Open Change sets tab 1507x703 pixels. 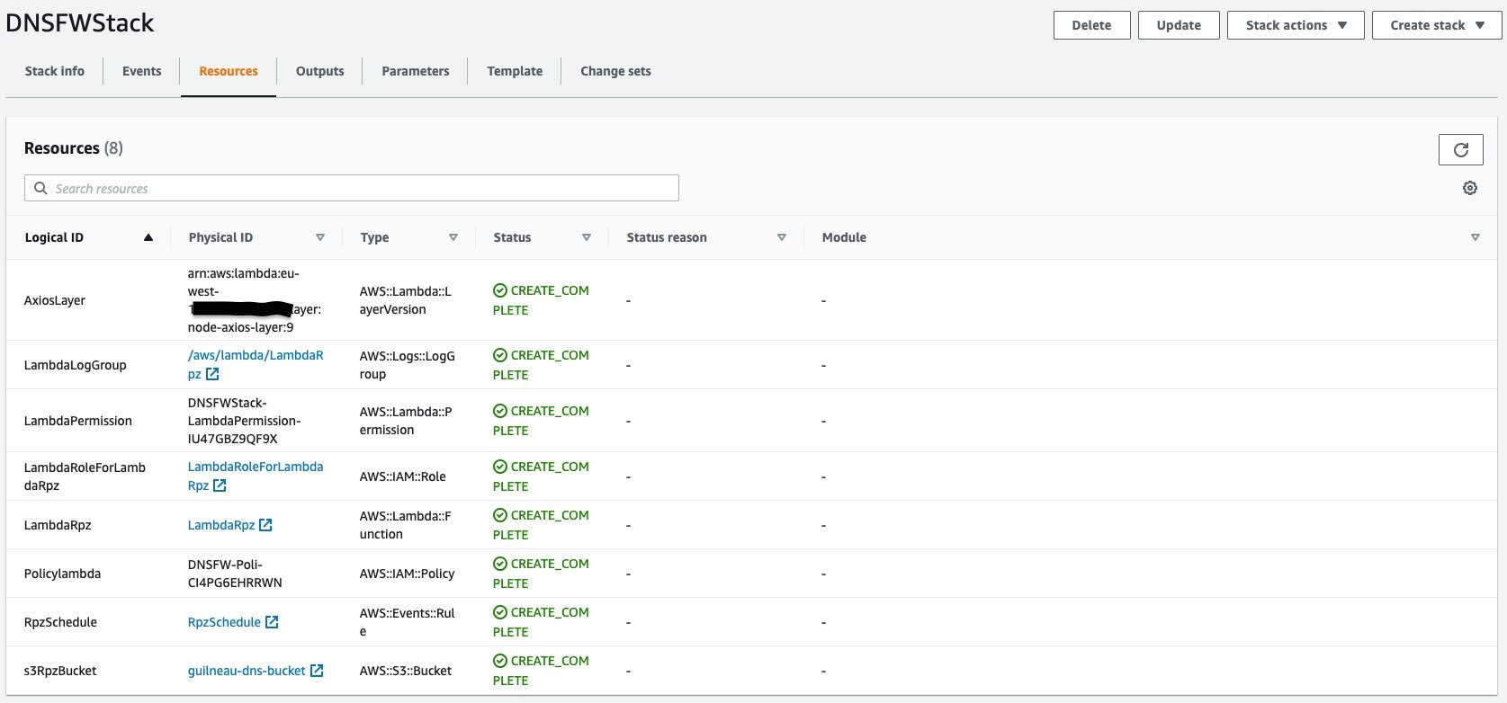pyautogui.click(x=615, y=71)
